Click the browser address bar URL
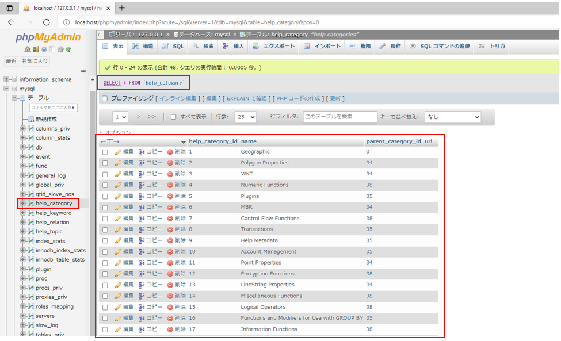 click(197, 22)
